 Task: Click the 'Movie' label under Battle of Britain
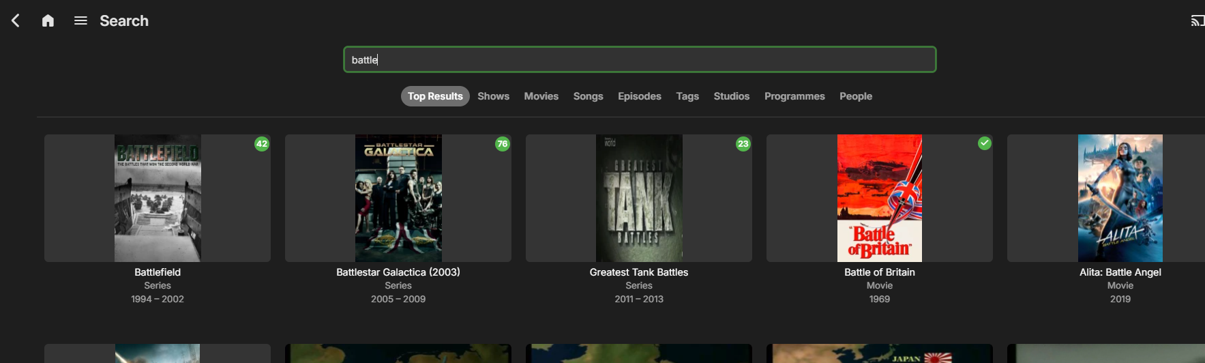point(880,286)
